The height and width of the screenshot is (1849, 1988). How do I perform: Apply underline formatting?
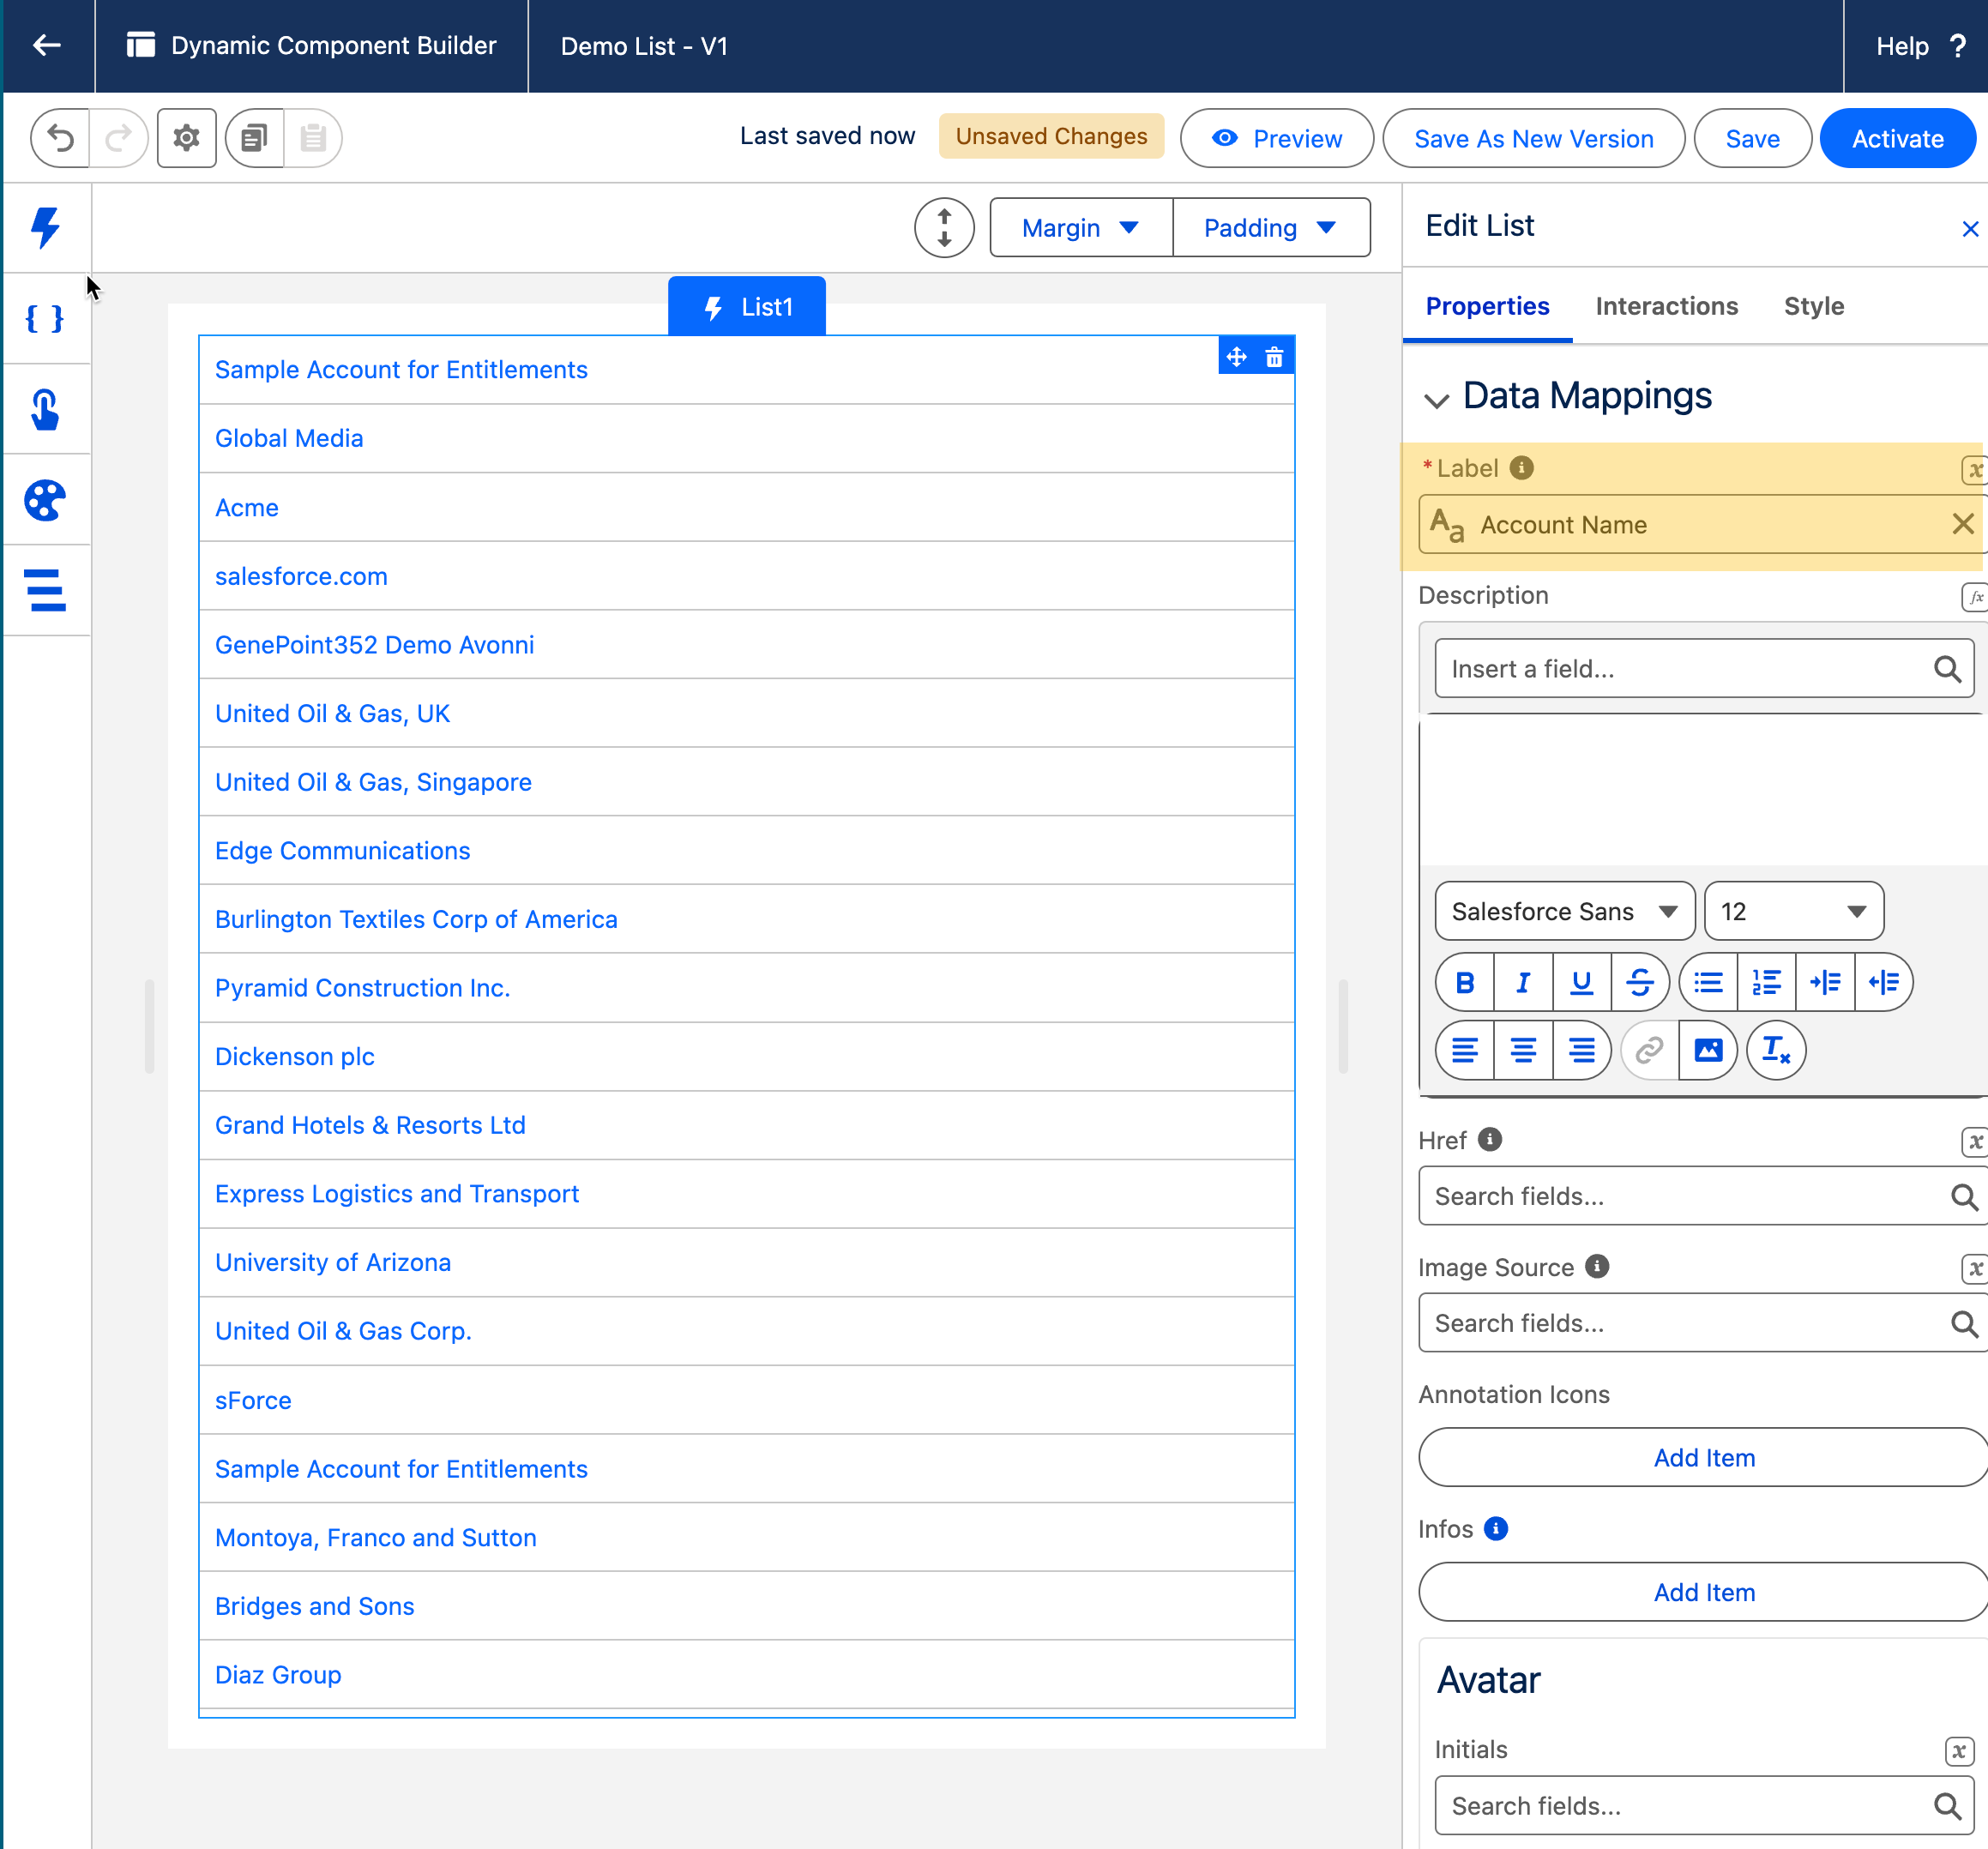tap(1581, 983)
